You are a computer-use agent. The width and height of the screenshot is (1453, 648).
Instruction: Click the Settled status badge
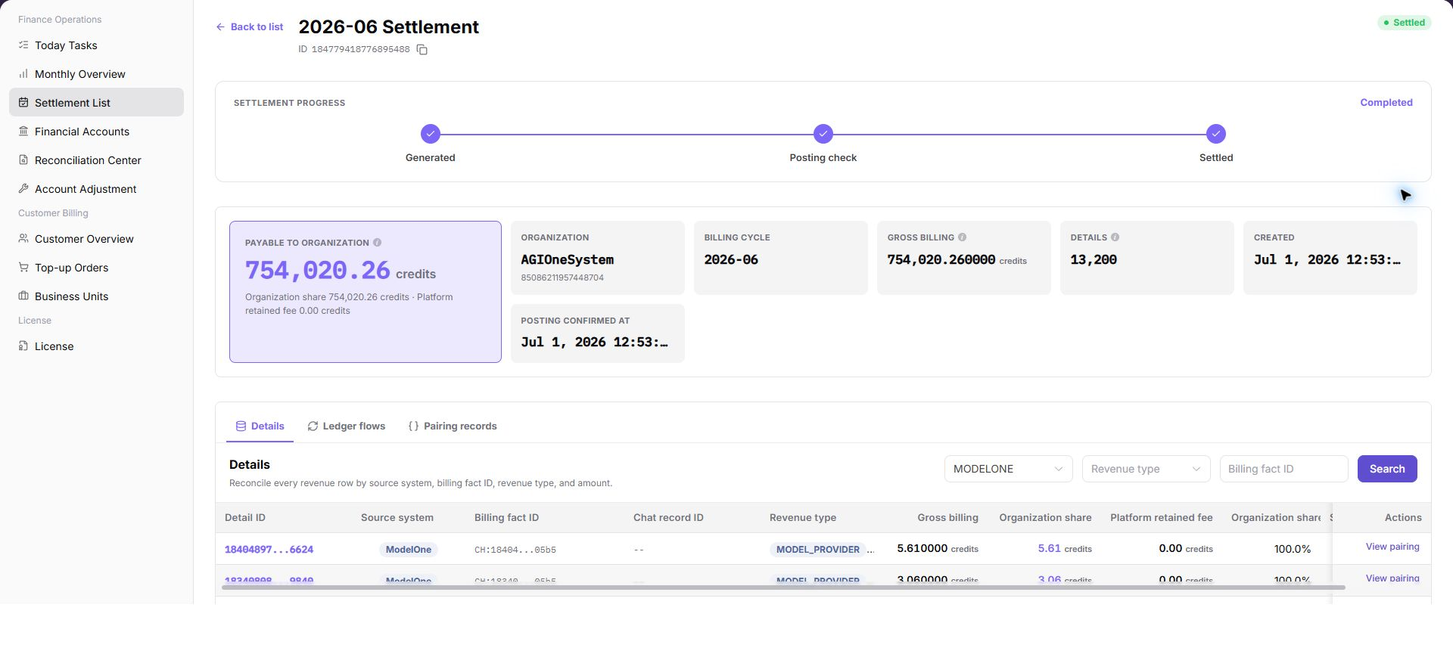coord(1404,23)
